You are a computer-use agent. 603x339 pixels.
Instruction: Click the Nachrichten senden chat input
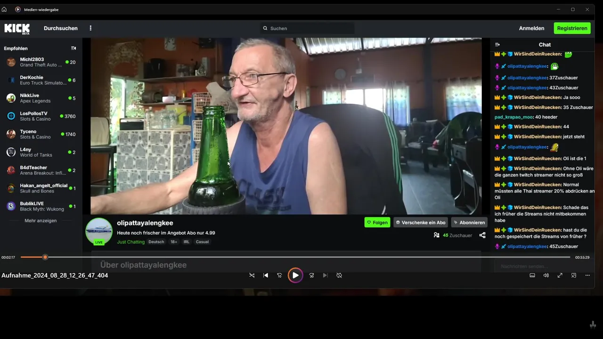[544, 266]
